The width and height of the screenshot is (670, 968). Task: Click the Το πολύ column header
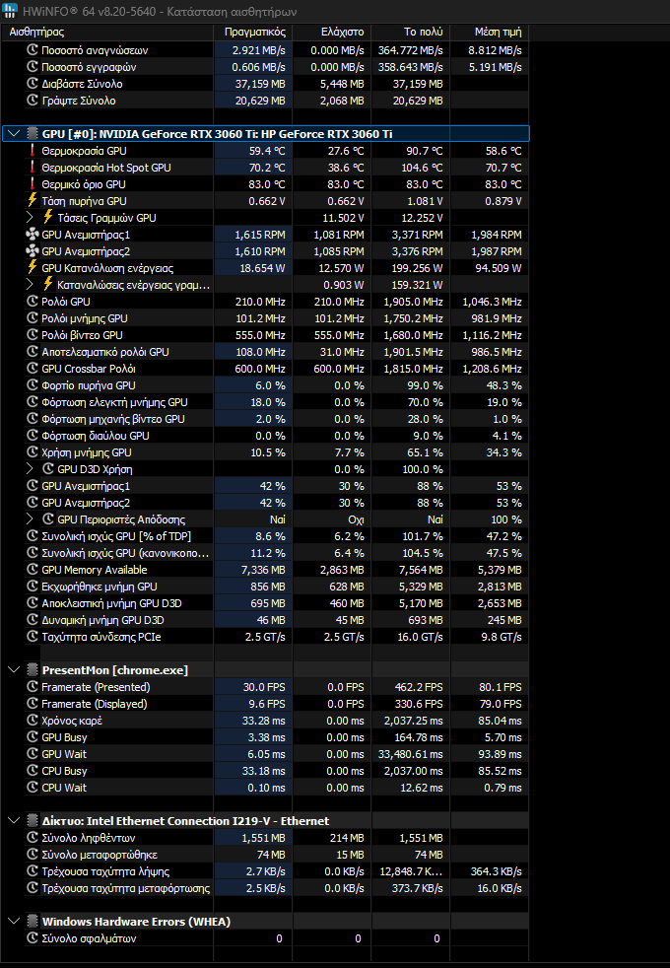412,32
